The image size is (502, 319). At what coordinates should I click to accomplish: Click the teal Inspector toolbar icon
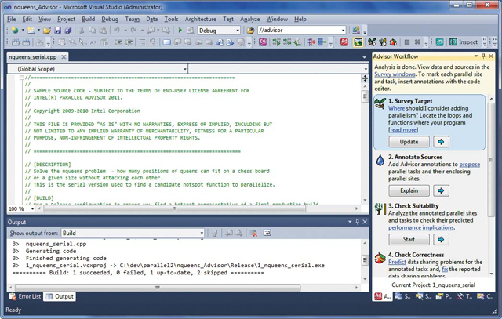(439, 42)
